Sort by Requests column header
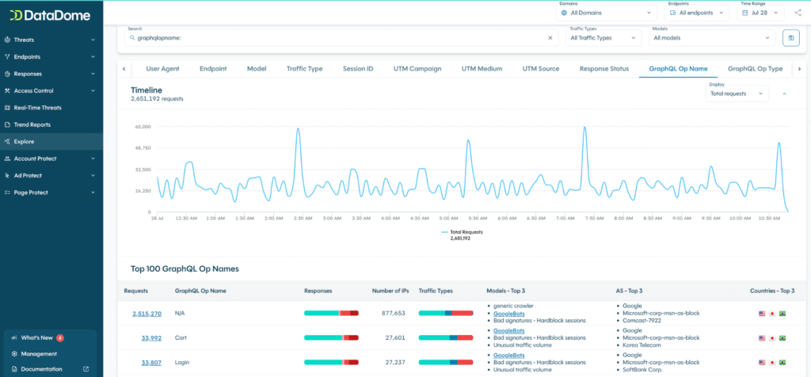This screenshot has width=811, height=377. [135, 291]
